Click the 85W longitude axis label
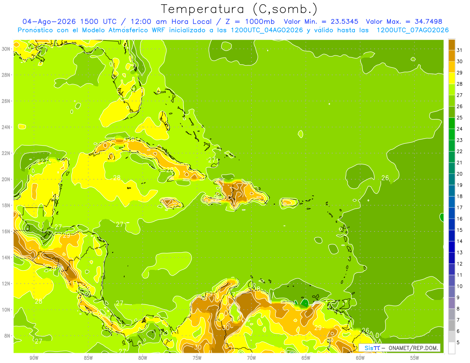The height and width of the screenshot is (363, 470). point(88,358)
